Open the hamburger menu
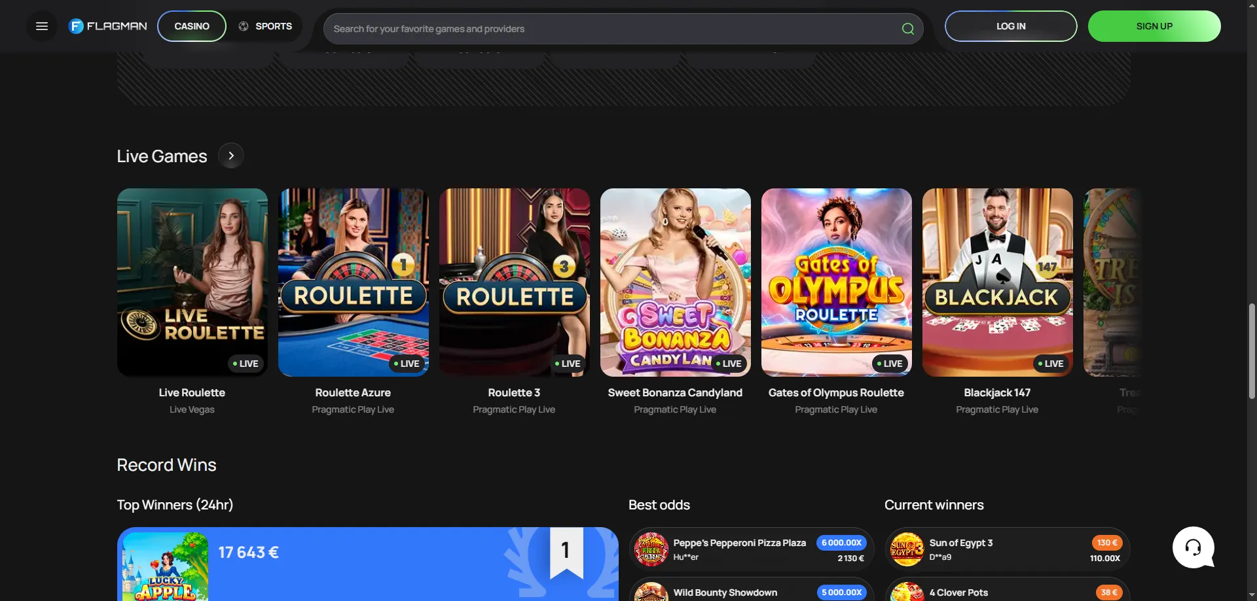This screenshot has height=601, width=1257. point(42,26)
